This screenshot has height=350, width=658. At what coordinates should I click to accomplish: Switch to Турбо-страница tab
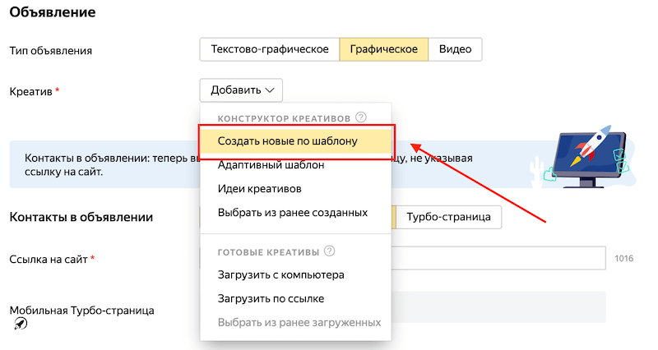pyautogui.click(x=448, y=216)
